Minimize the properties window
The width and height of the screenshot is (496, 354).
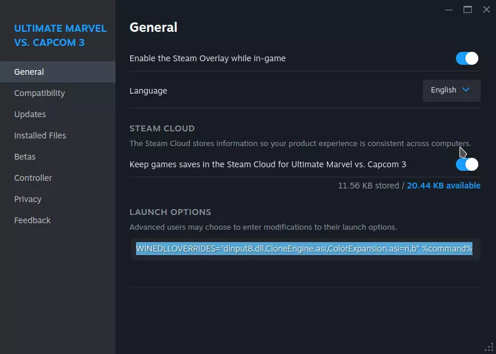[448, 10]
